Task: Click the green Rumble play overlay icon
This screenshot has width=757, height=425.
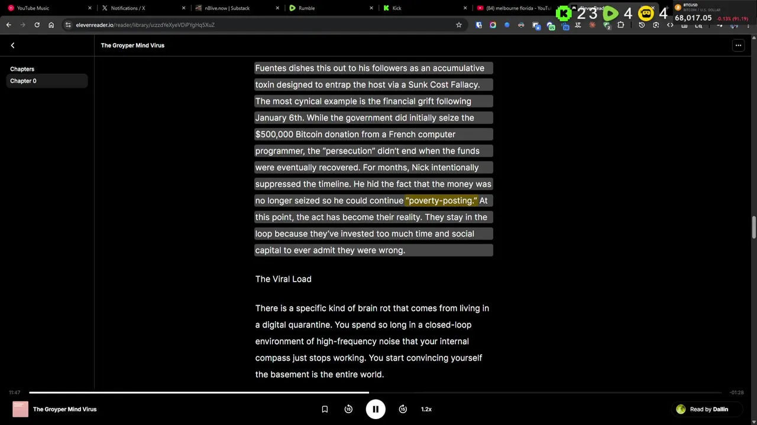Action: [611, 13]
